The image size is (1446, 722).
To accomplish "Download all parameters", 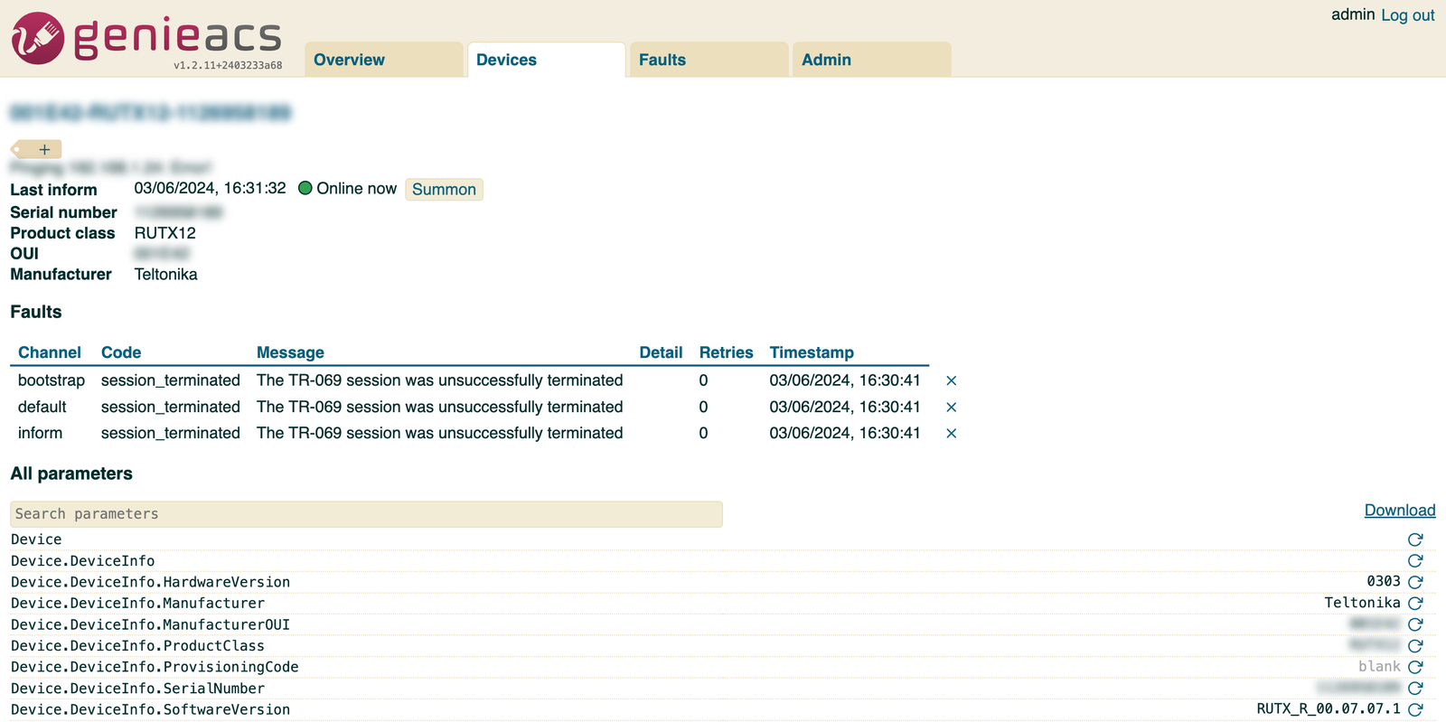I will pos(1400,511).
